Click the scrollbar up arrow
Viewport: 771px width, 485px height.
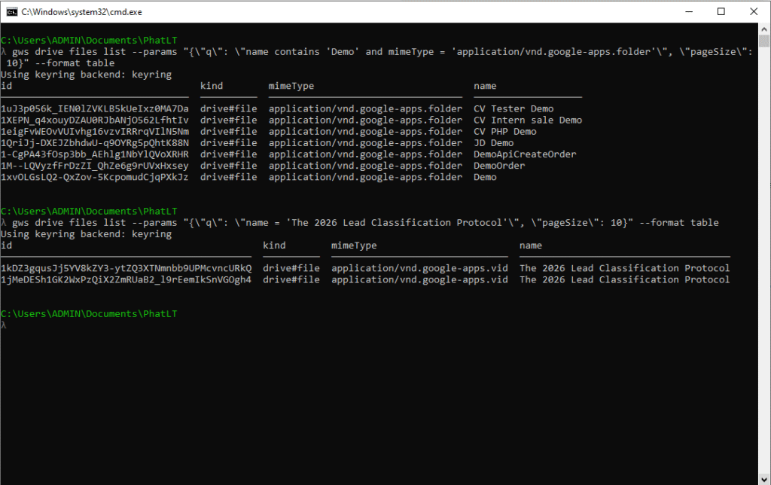pos(764,29)
